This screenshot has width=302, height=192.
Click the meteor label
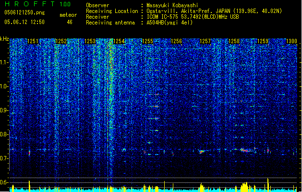pyautogui.click(x=68, y=15)
